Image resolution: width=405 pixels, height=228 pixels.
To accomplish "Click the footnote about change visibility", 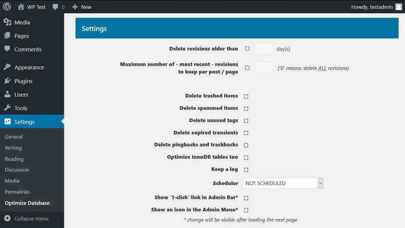I will coord(240,220).
